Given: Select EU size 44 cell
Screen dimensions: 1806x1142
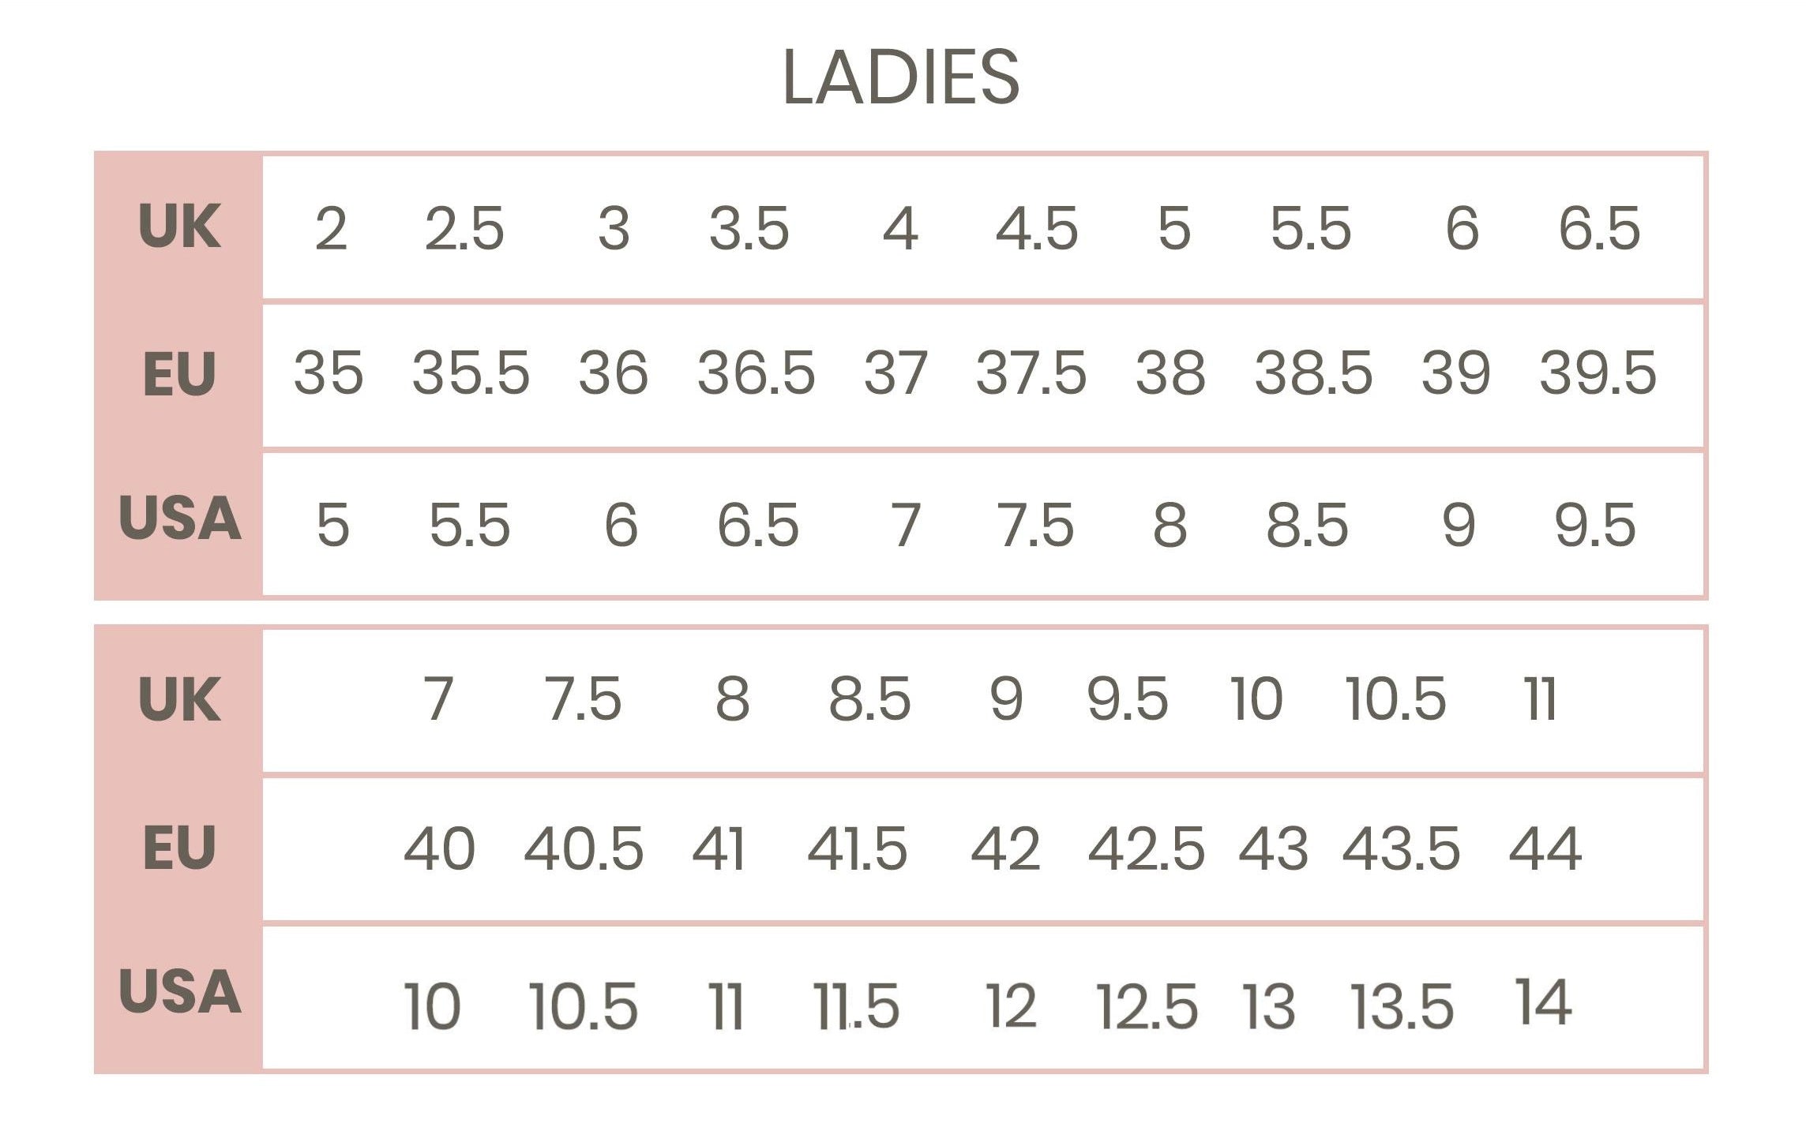Looking at the screenshot, I should 1545,849.
